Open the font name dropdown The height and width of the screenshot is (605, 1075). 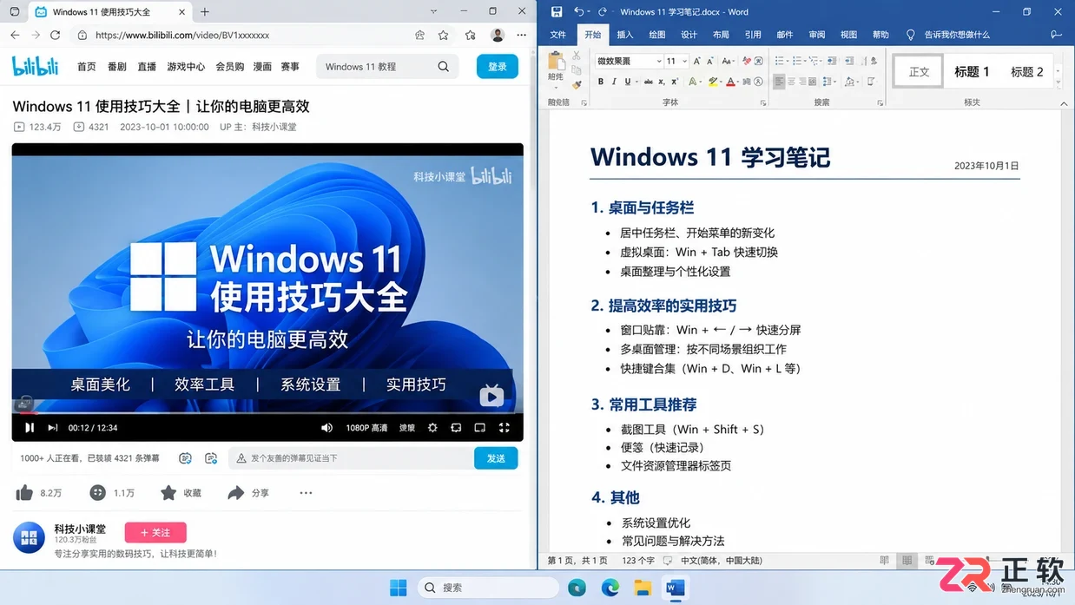pos(658,61)
